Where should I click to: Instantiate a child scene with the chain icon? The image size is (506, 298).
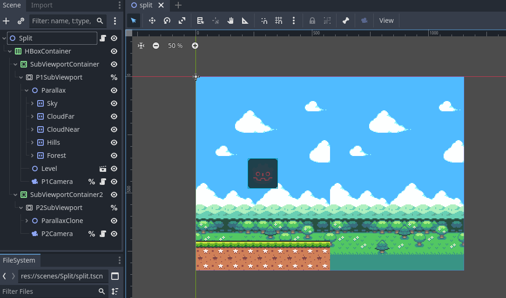click(20, 20)
